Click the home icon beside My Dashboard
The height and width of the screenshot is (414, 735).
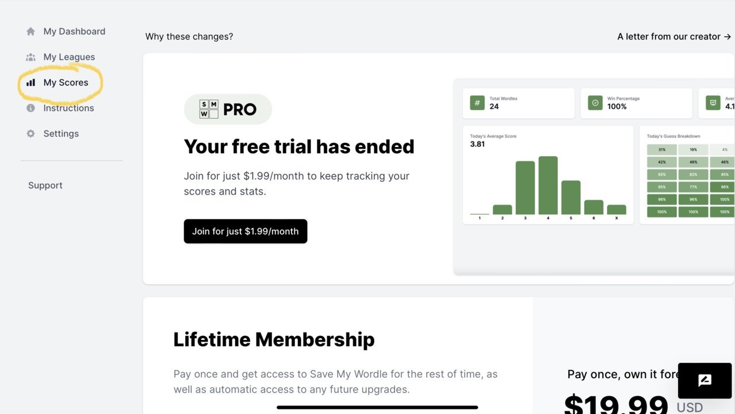coord(30,32)
